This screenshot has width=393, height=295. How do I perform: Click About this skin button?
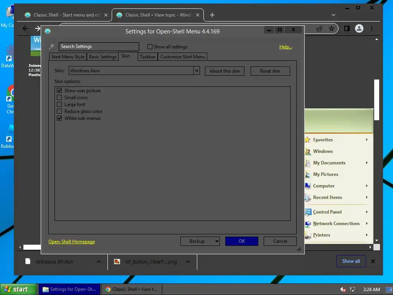[x=225, y=71]
